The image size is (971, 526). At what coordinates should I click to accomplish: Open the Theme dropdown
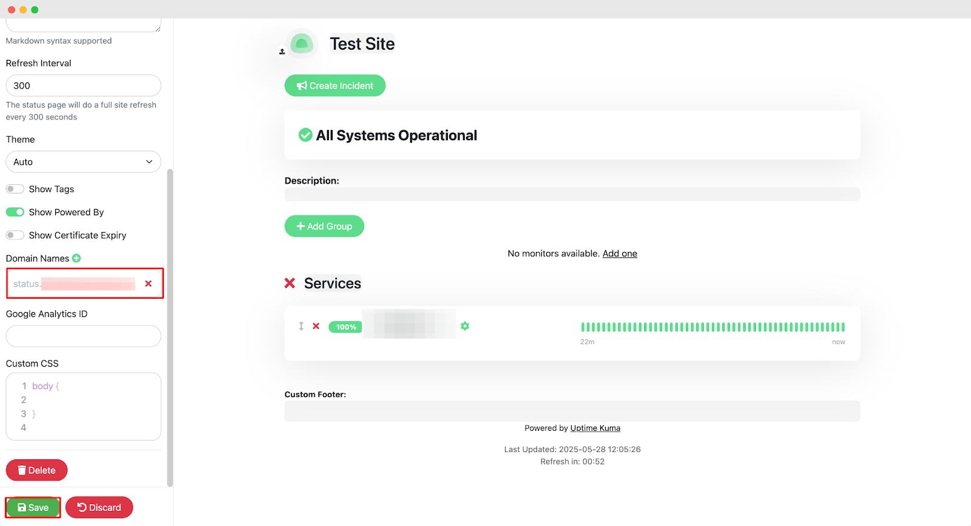tap(83, 162)
